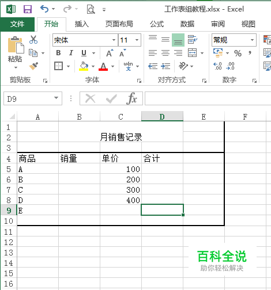Click the Copy icon in clipboard group
The width and height of the screenshot is (271, 290).
33,53
